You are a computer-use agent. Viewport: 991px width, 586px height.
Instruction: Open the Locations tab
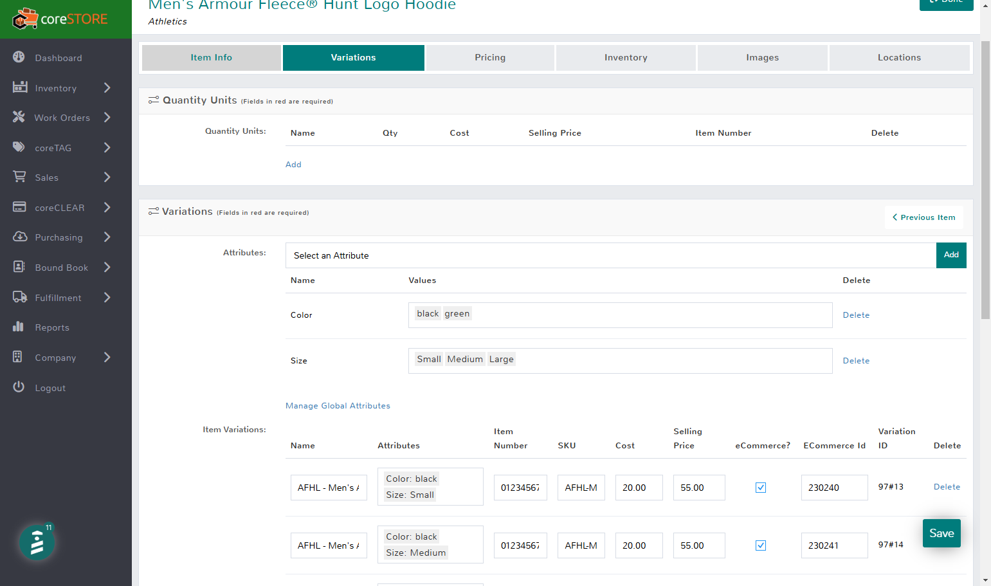pyautogui.click(x=900, y=57)
